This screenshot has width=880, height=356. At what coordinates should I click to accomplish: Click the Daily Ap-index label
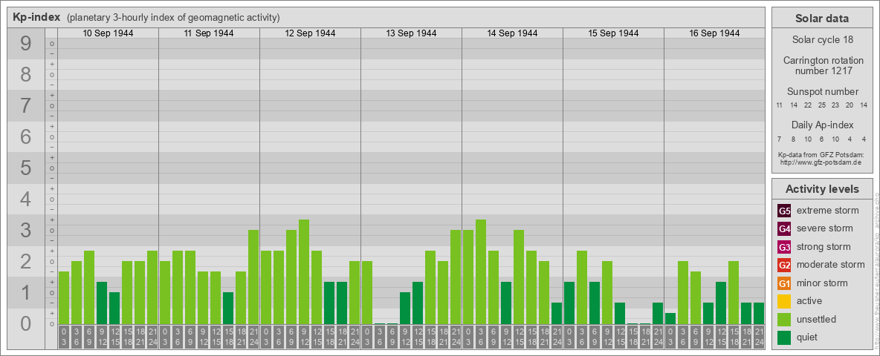(x=822, y=125)
